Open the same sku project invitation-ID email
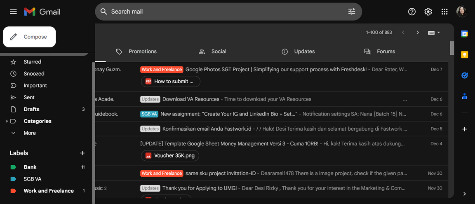475x204 pixels. pos(271,174)
